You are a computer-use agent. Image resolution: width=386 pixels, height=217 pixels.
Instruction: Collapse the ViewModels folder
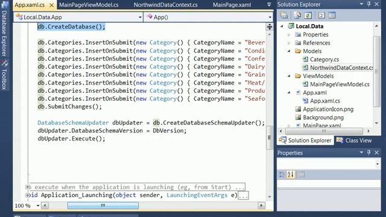coord(289,76)
